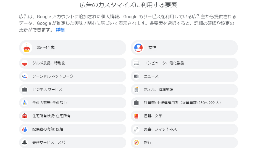Open 配偶者の有無: 既婚 marital status item
The width and height of the screenshot is (257, 150).
point(73,129)
